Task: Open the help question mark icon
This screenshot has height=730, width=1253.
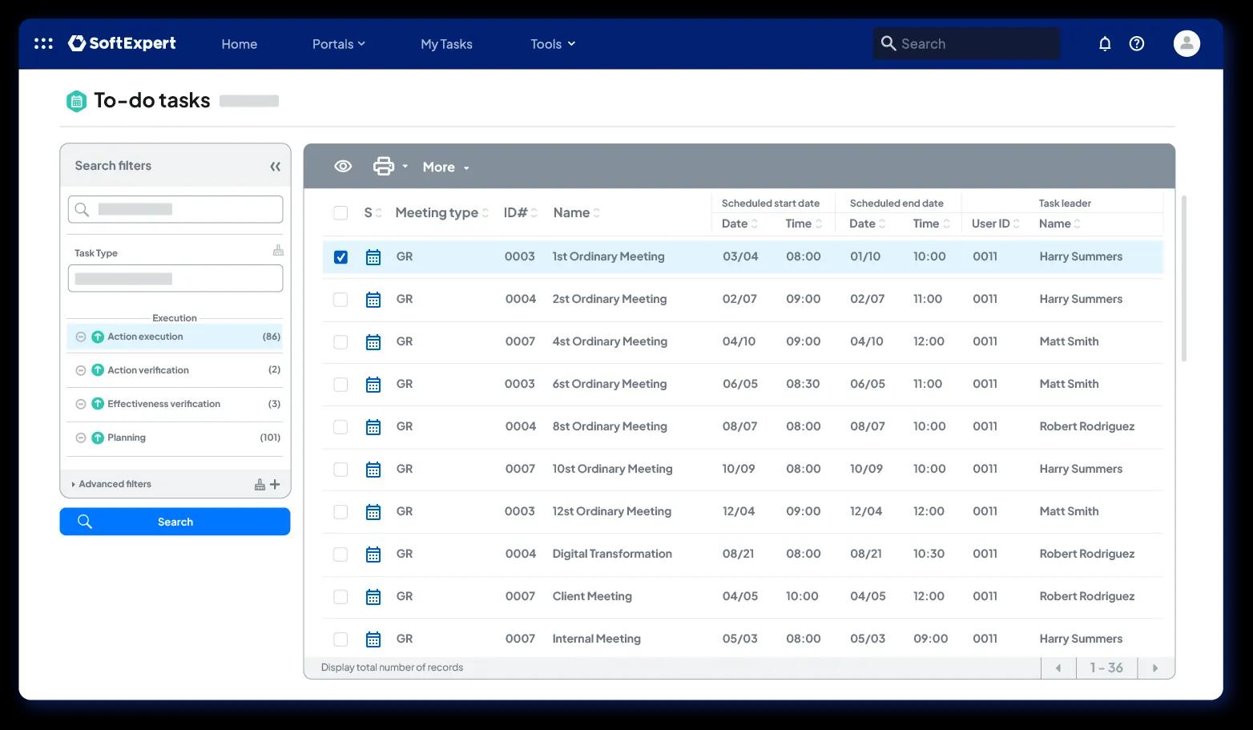Action: (1137, 43)
